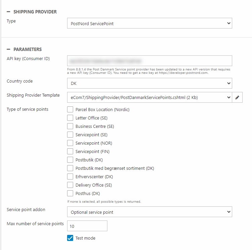Open the shipping provider Type dropdown

149,23
